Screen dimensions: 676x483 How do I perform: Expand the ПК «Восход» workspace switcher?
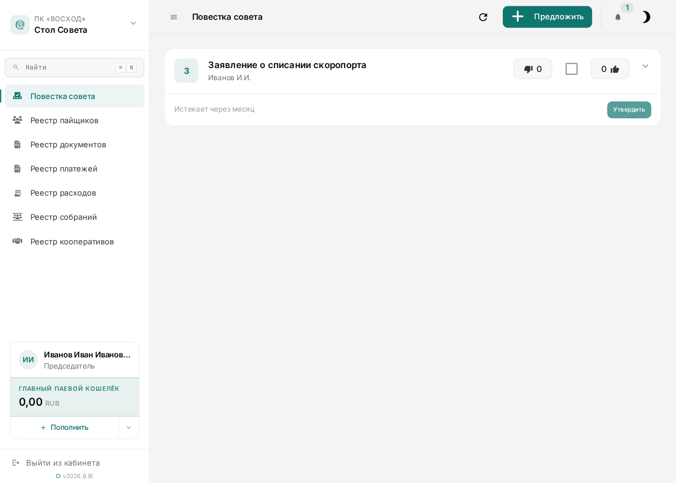(133, 23)
